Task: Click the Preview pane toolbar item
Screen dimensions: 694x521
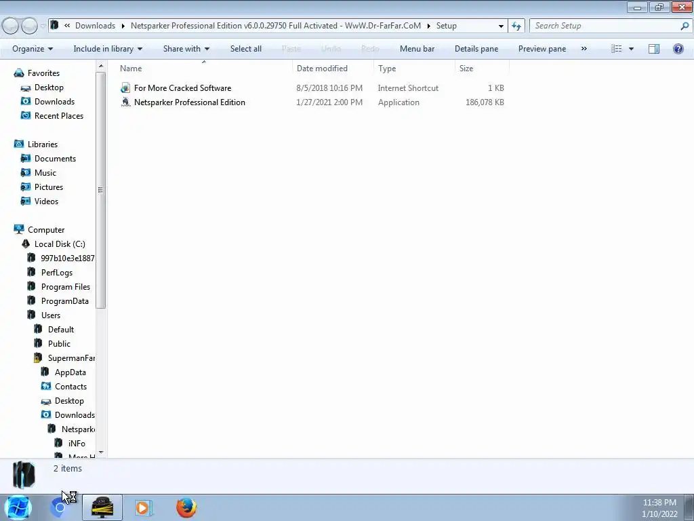Action: tap(542, 49)
